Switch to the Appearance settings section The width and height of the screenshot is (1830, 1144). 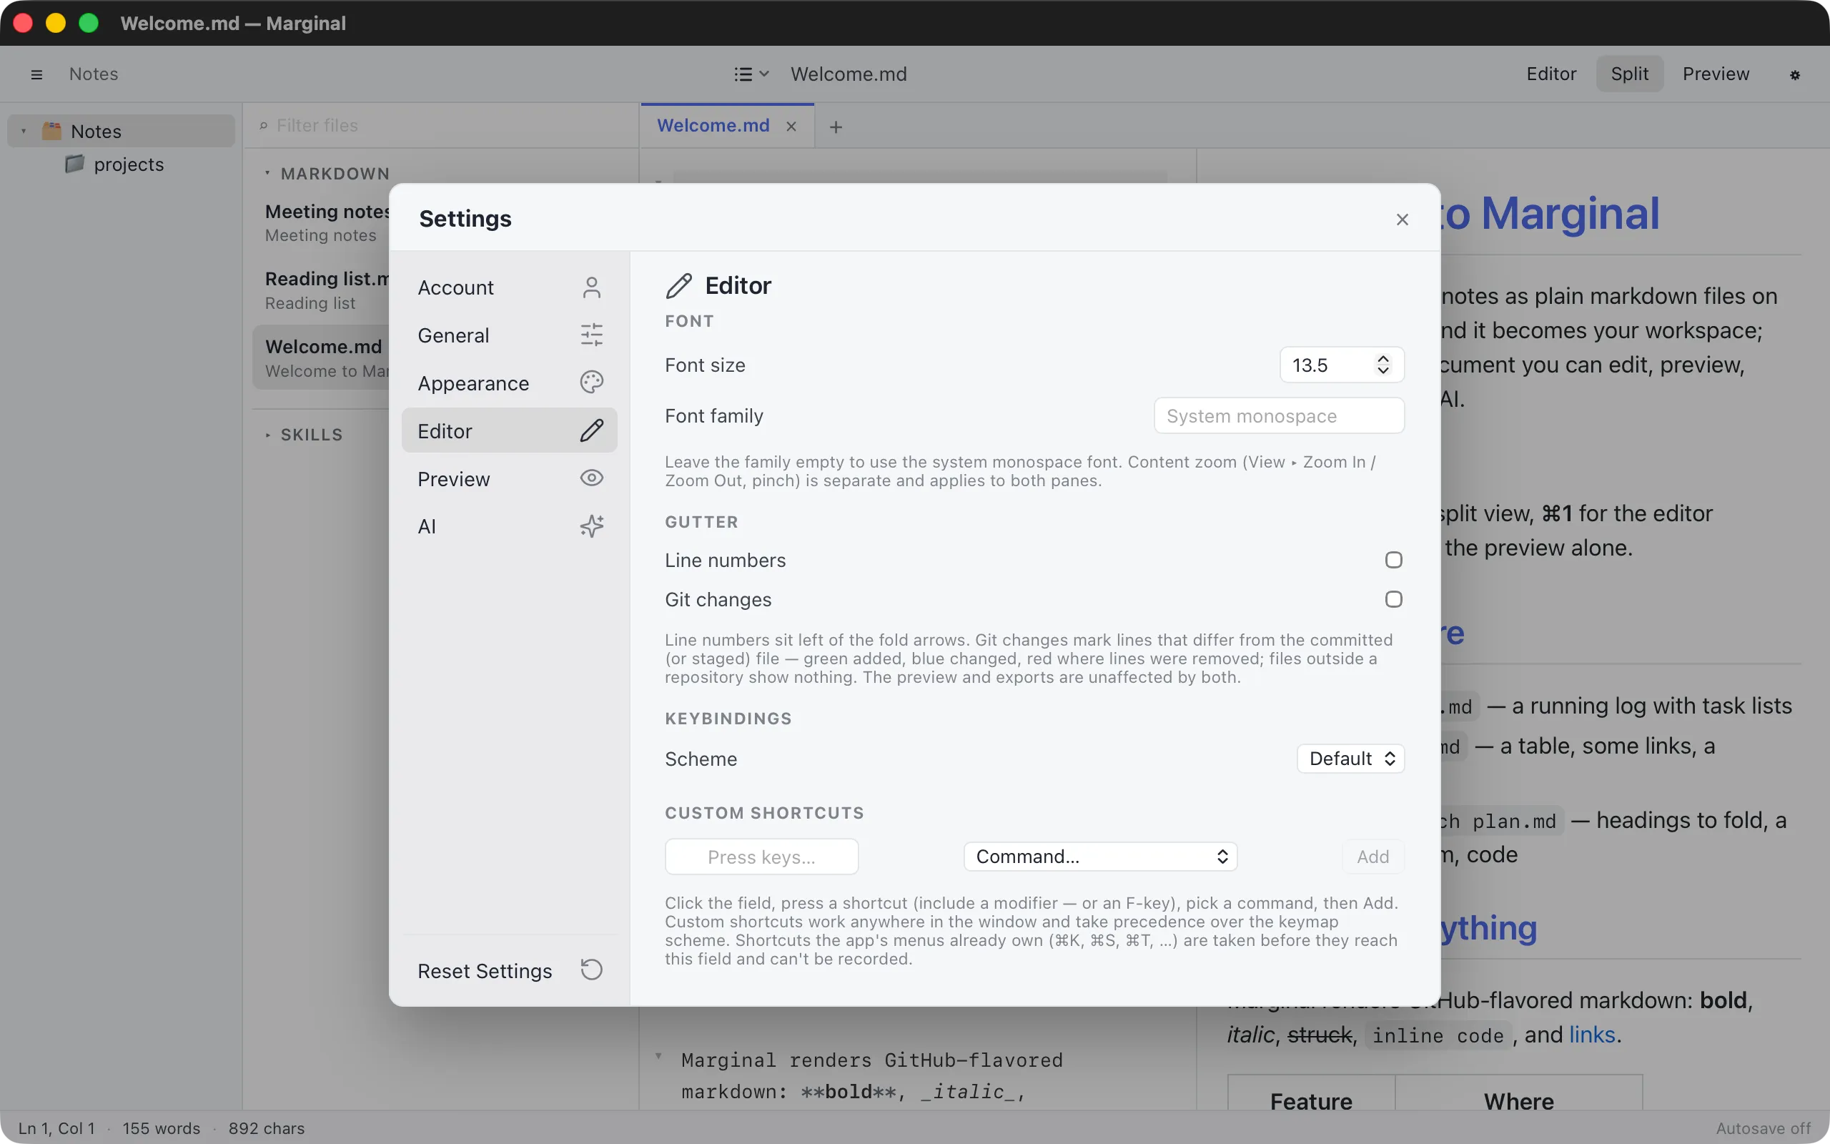pos(509,383)
